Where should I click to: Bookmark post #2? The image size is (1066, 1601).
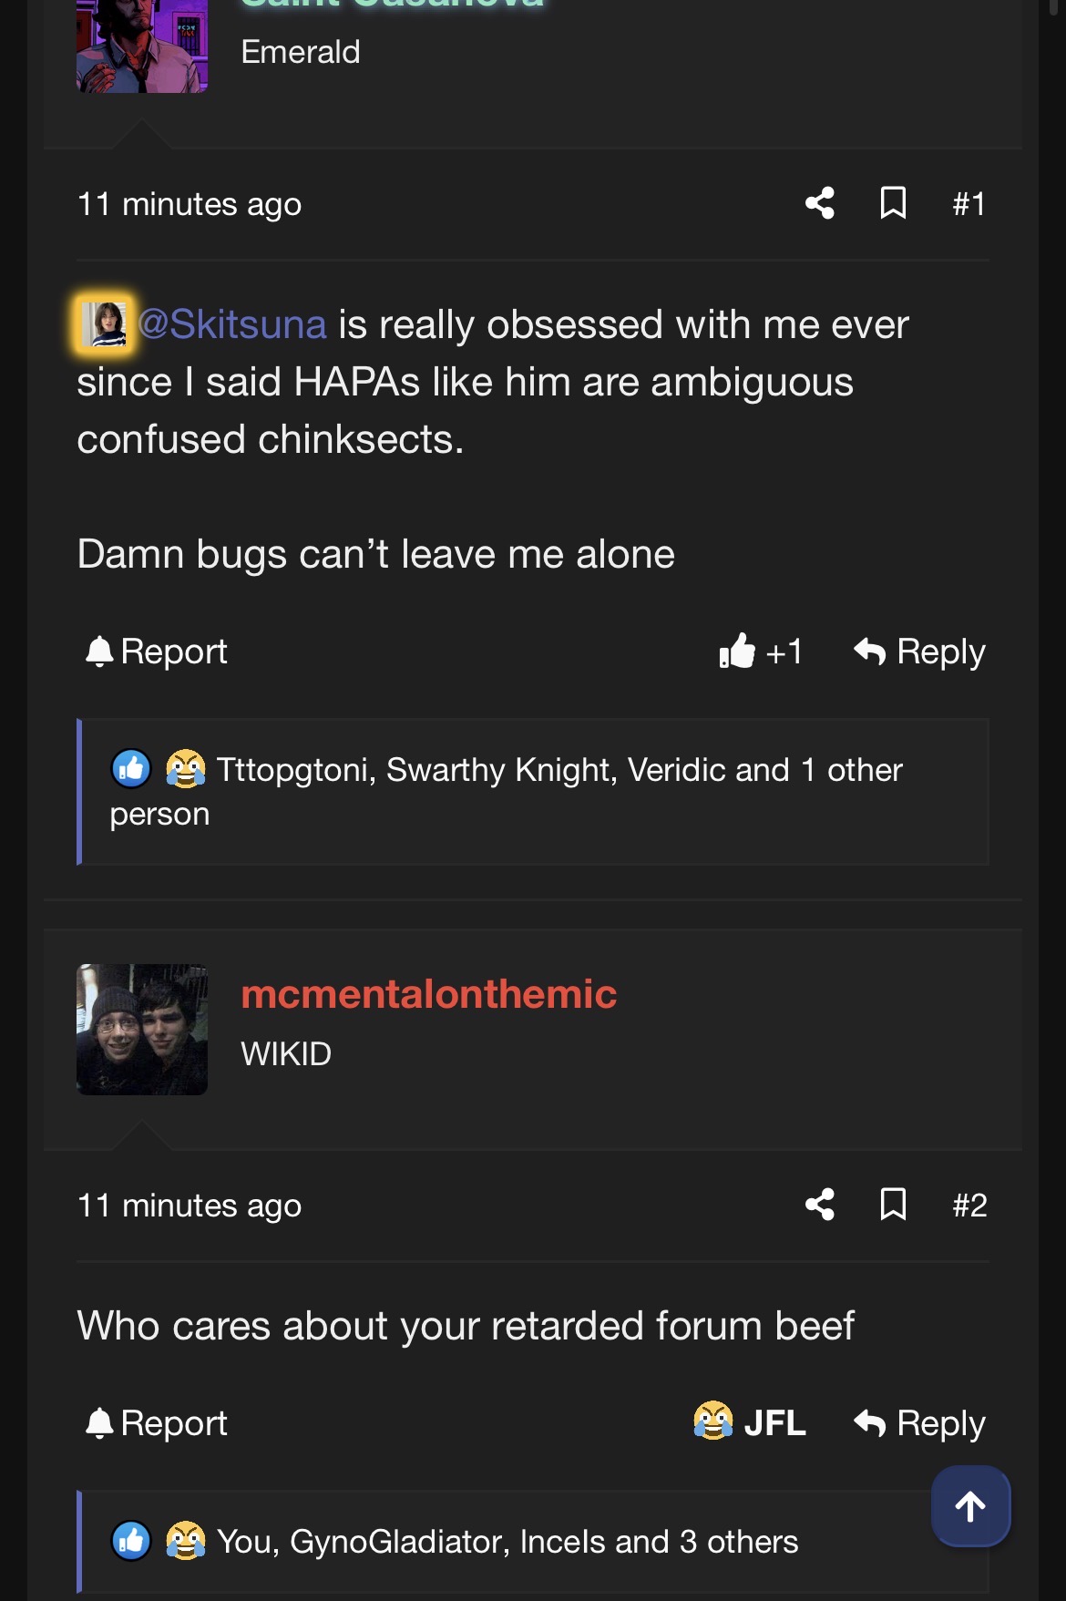tap(893, 1205)
